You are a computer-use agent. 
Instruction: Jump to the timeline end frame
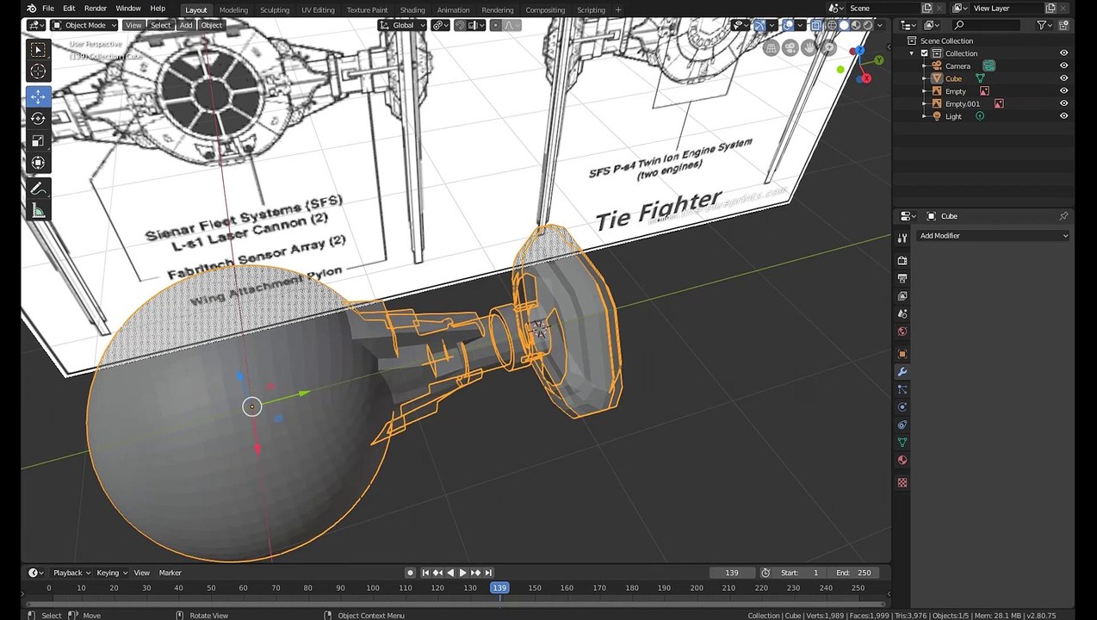coord(488,573)
